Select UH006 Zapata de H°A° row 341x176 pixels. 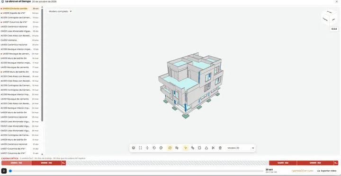(x=20, y=13)
